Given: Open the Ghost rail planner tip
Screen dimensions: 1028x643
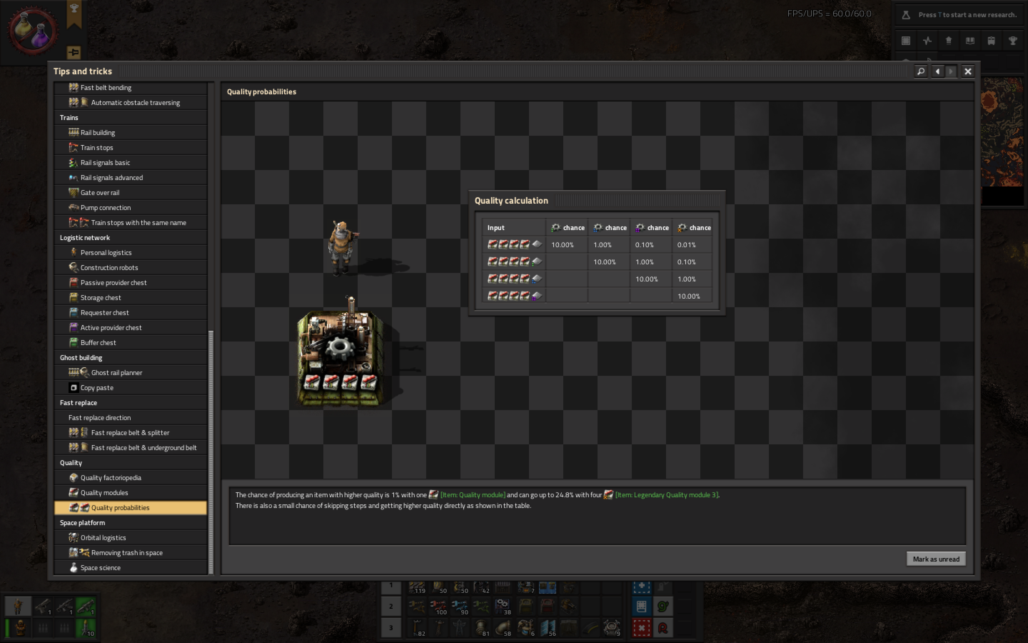Looking at the screenshot, I should click(131, 373).
